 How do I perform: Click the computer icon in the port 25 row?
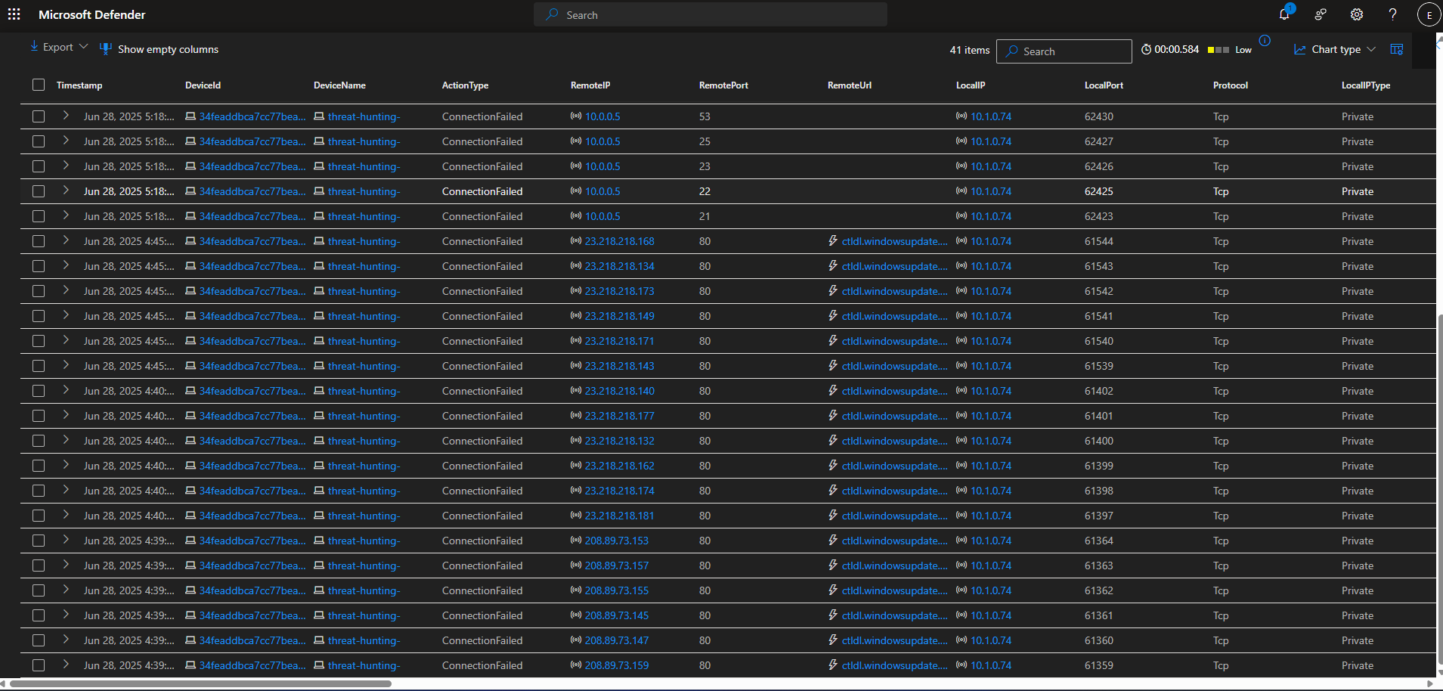[319, 141]
